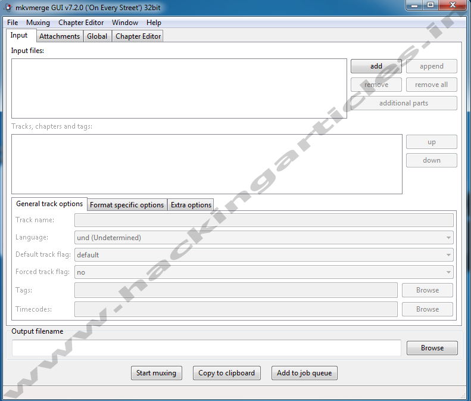
Task: Open the Muxing menu
Action: tap(38, 23)
